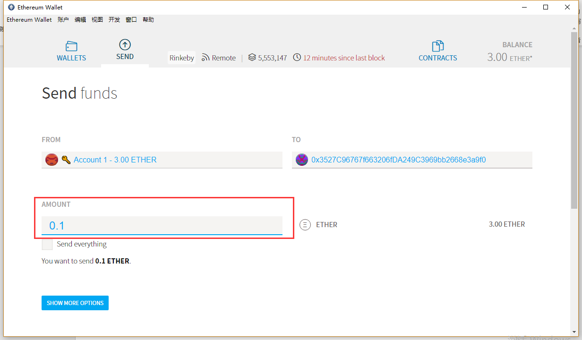Click the Send arrow icon
The height and width of the screenshot is (340, 582).
point(125,44)
